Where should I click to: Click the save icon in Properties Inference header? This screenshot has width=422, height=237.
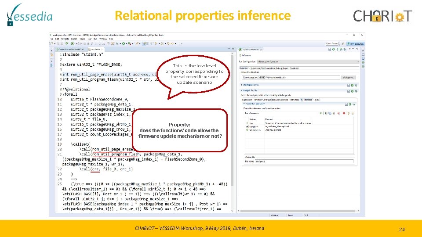346,104
